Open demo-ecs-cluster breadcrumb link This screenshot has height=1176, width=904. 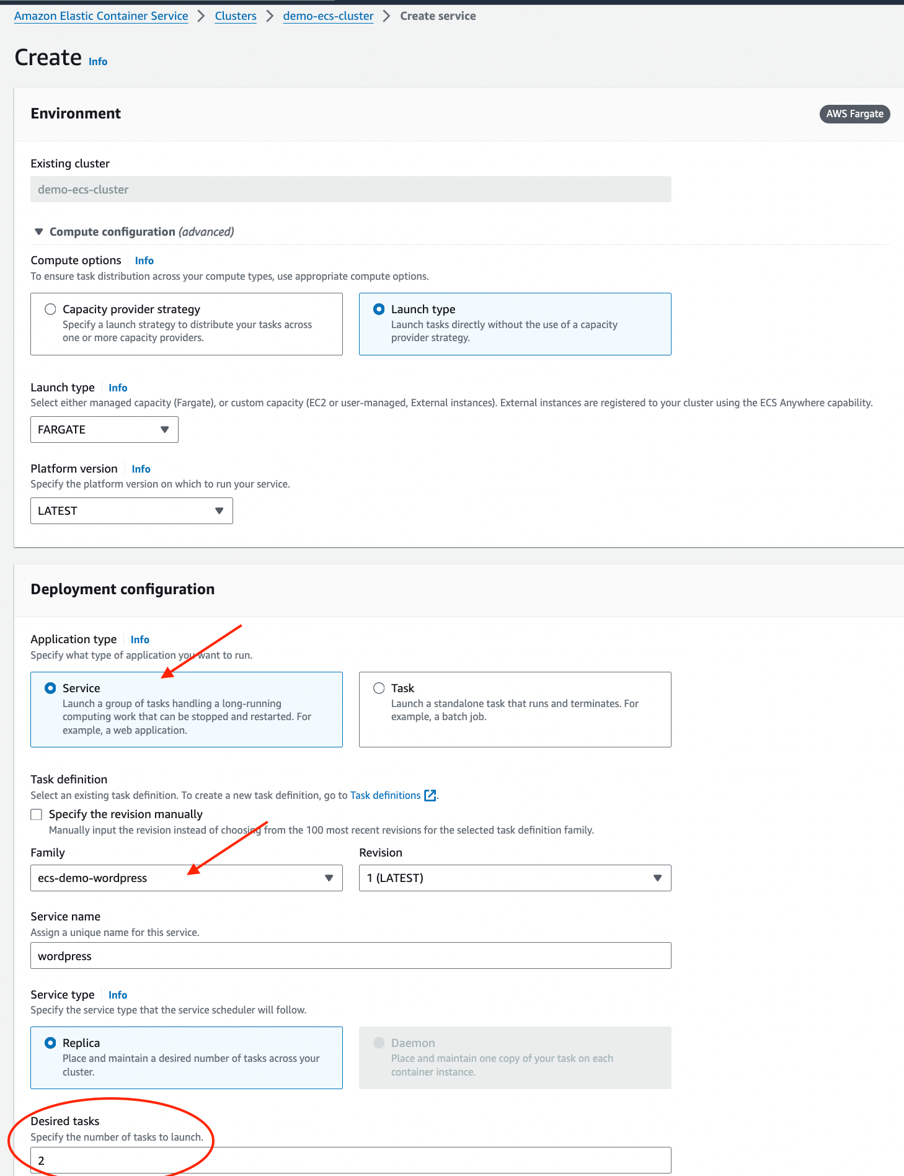point(328,16)
